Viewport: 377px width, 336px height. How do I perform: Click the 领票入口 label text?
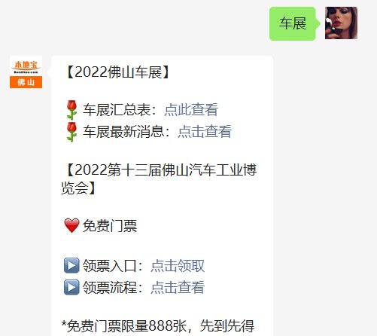click(x=110, y=265)
